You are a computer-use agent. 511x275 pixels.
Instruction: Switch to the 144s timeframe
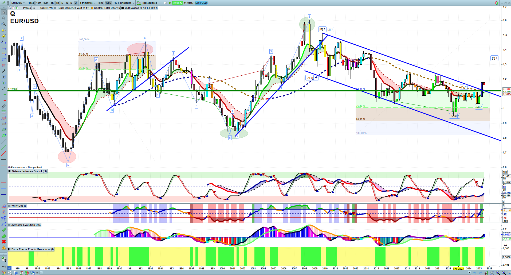click(x=31, y=3)
